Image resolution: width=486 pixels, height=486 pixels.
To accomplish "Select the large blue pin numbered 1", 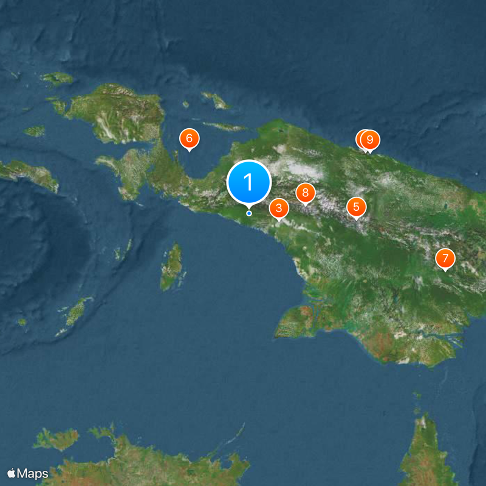I will tap(248, 181).
